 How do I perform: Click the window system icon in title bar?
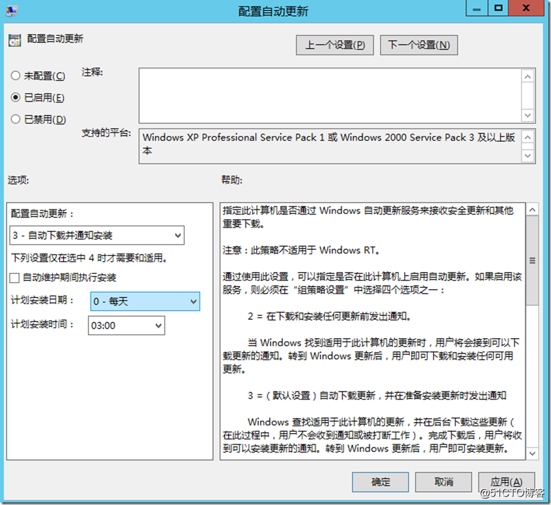(x=12, y=11)
